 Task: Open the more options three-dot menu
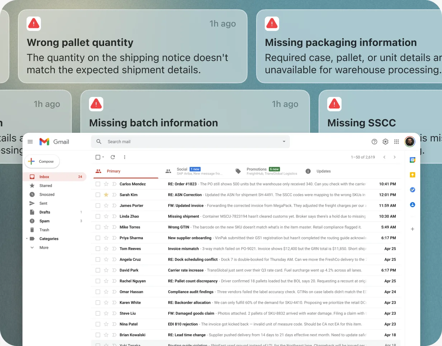[x=124, y=157]
